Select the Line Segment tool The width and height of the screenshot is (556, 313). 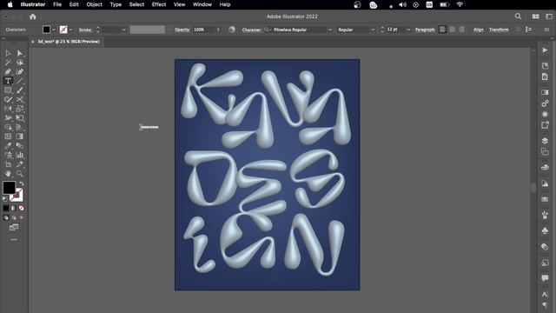[x=20, y=81]
